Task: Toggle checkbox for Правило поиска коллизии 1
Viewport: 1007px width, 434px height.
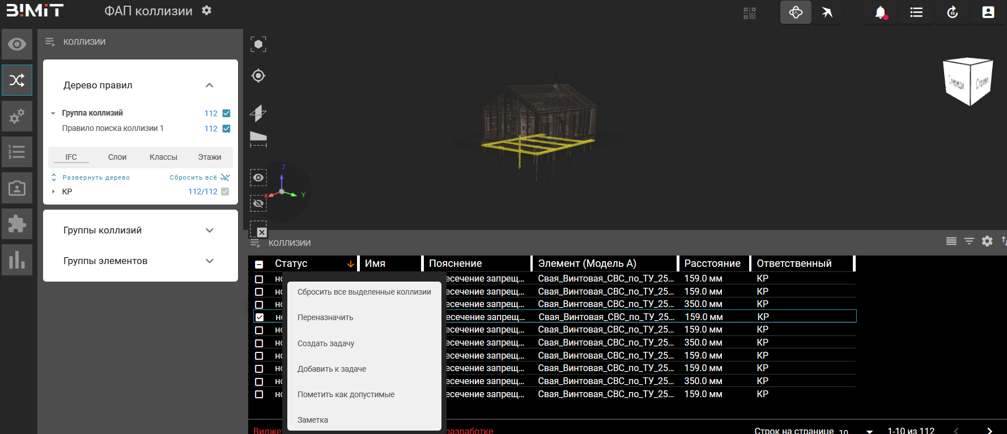Action: pyautogui.click(x=227, y=129)
